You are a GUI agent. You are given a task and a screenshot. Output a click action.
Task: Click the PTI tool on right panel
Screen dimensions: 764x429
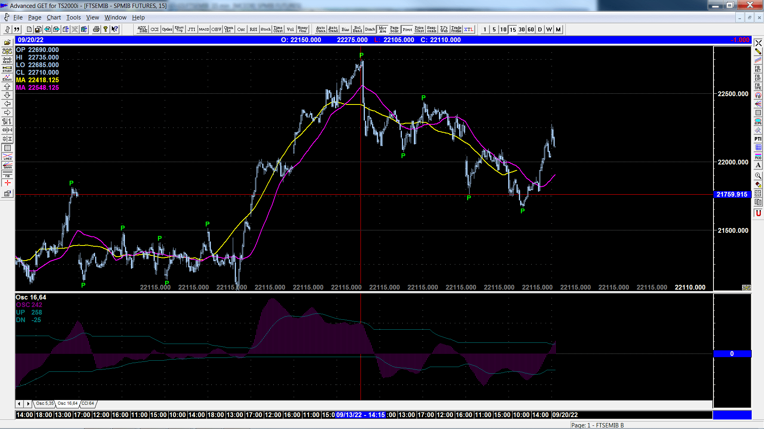(x=758, y=139)
